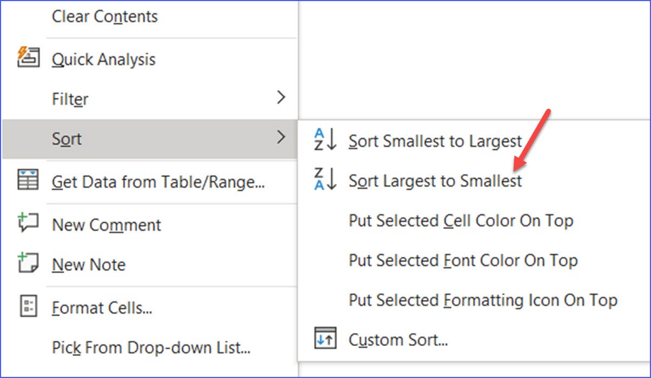Choose Put Selected Font Color On Top

point(463,261)
